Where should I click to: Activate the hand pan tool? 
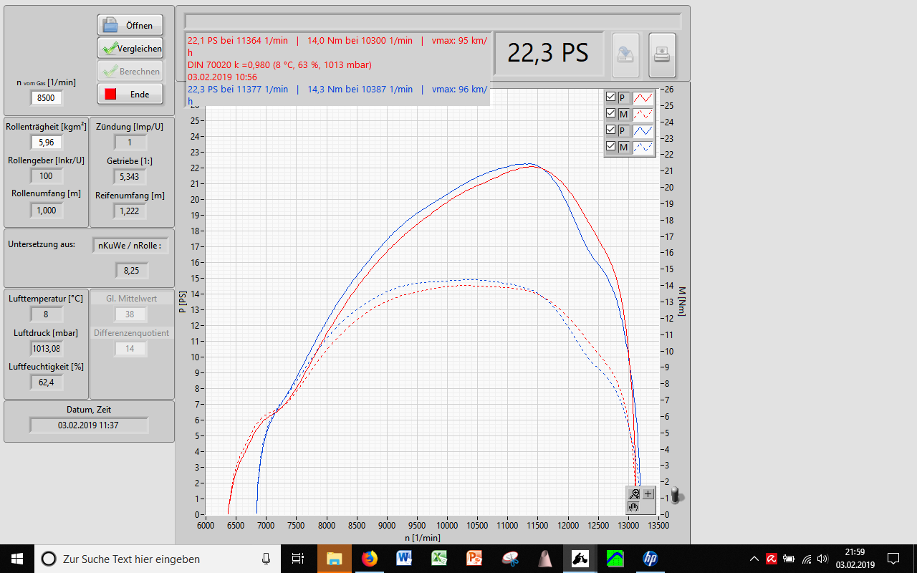tap(634, 507)
